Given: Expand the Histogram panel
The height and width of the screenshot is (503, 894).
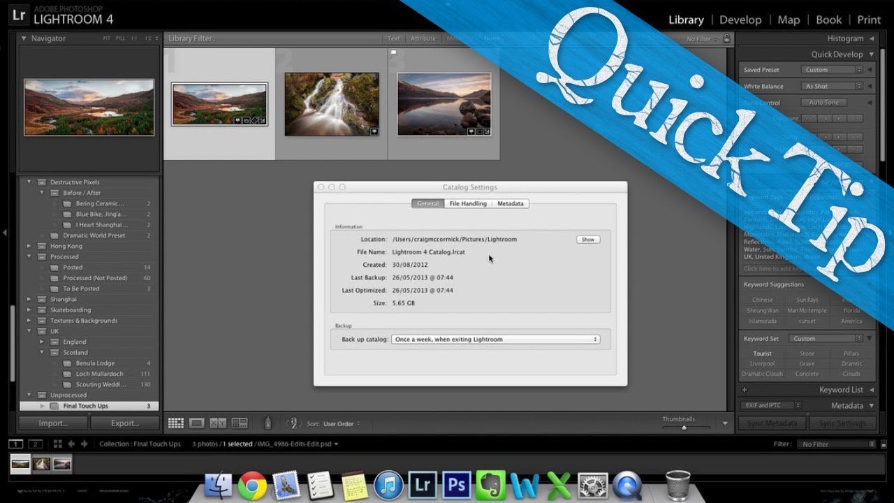Looking at the screenshot, I should 870,38.
